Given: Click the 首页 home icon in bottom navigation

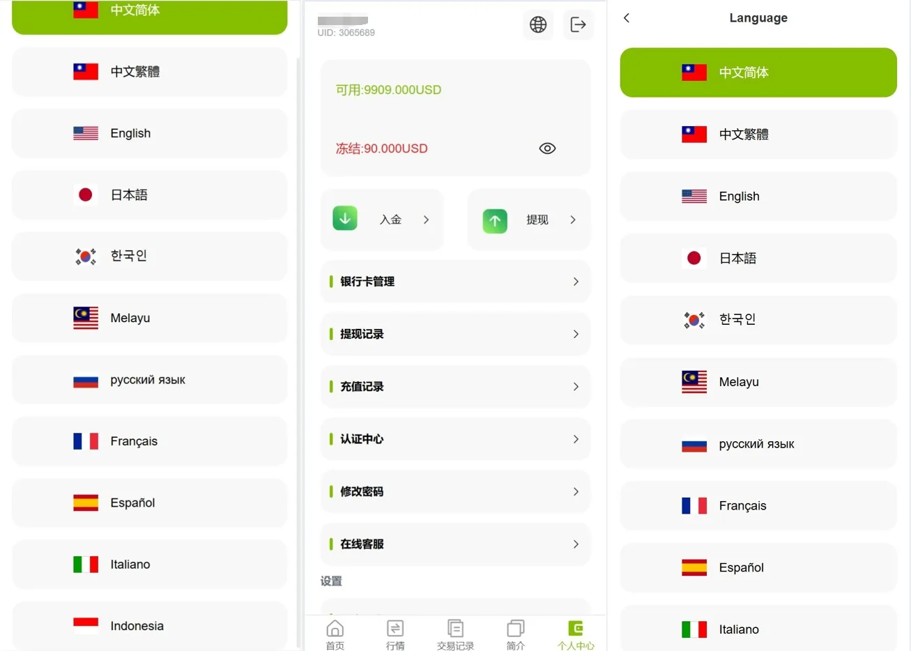Looking at the screenshot, I should pyautogui.click(x=335, y=629).
